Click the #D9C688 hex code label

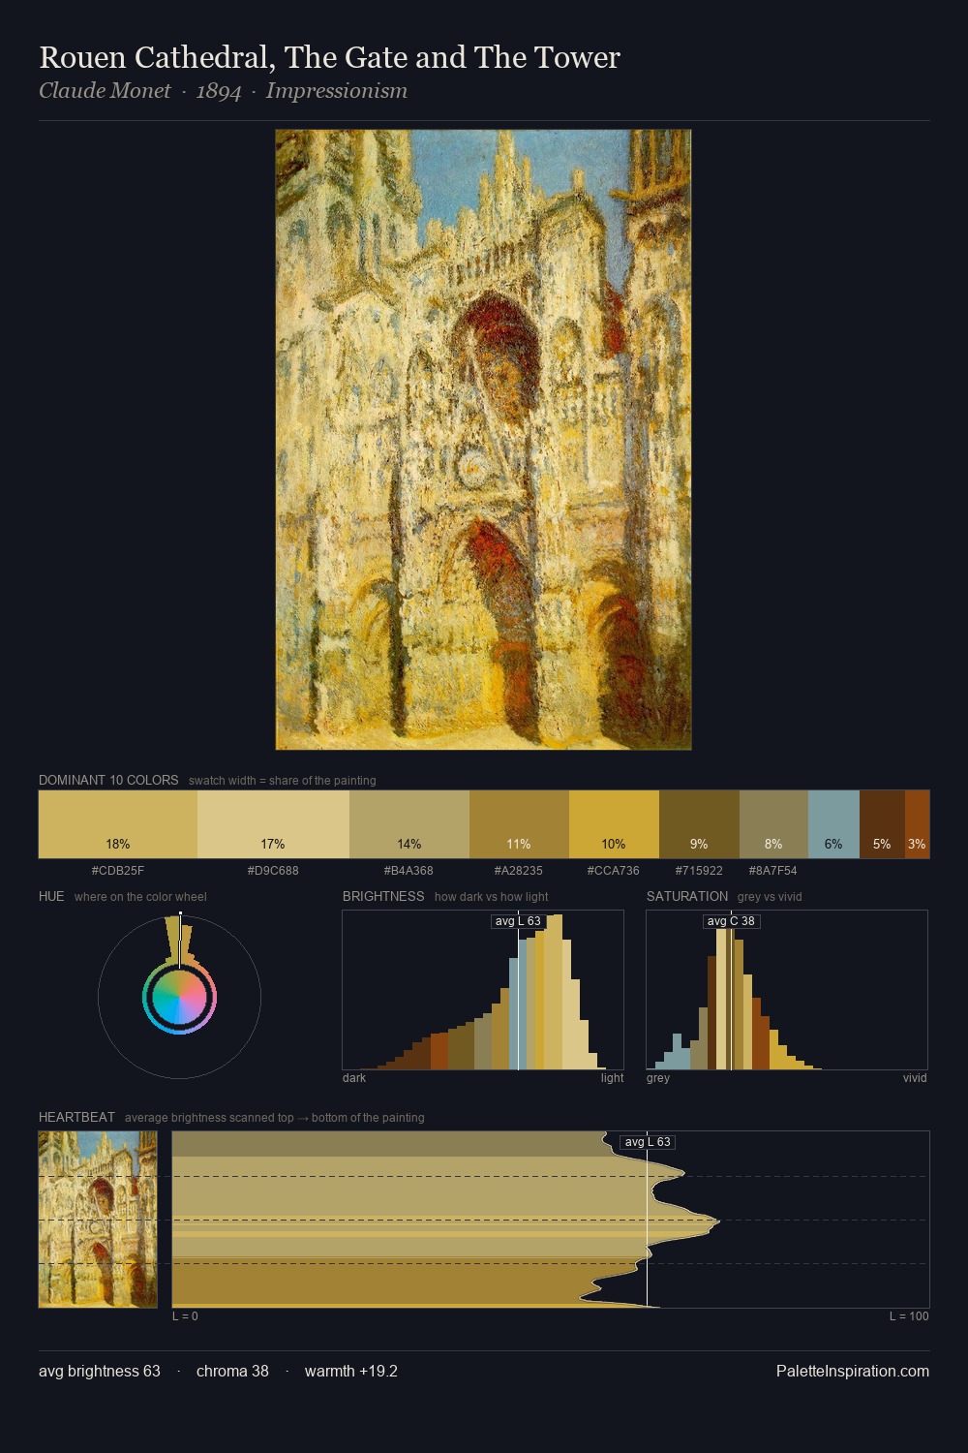tap(273, 871)
